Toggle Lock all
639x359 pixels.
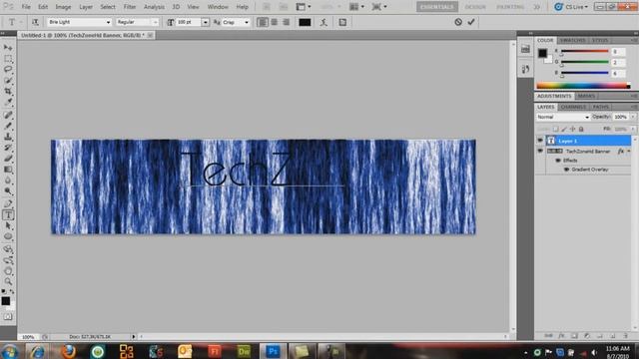coord(581,129)
